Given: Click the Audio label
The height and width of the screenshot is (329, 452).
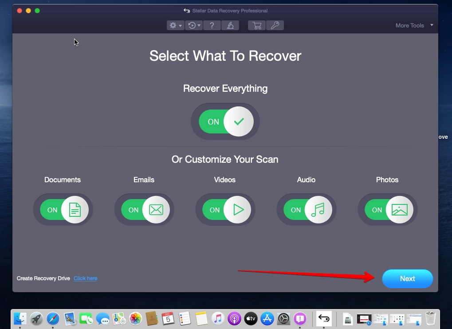Looking at the screenshot, I should click(x=306, y=180).
